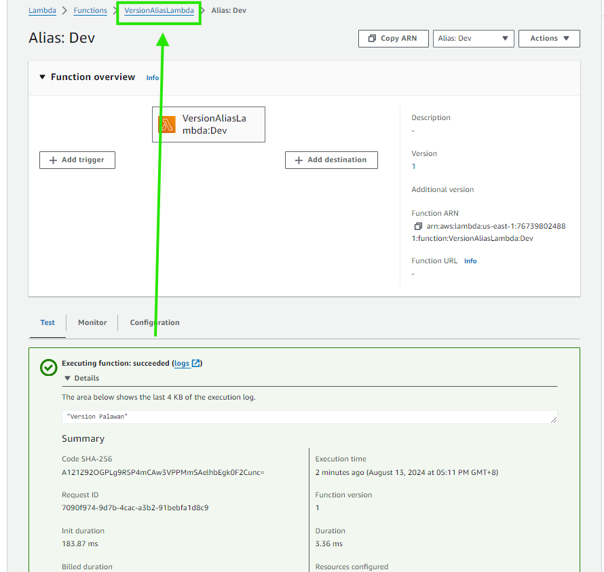Click the copy icon in Copy ARN button

click(372, 39)
